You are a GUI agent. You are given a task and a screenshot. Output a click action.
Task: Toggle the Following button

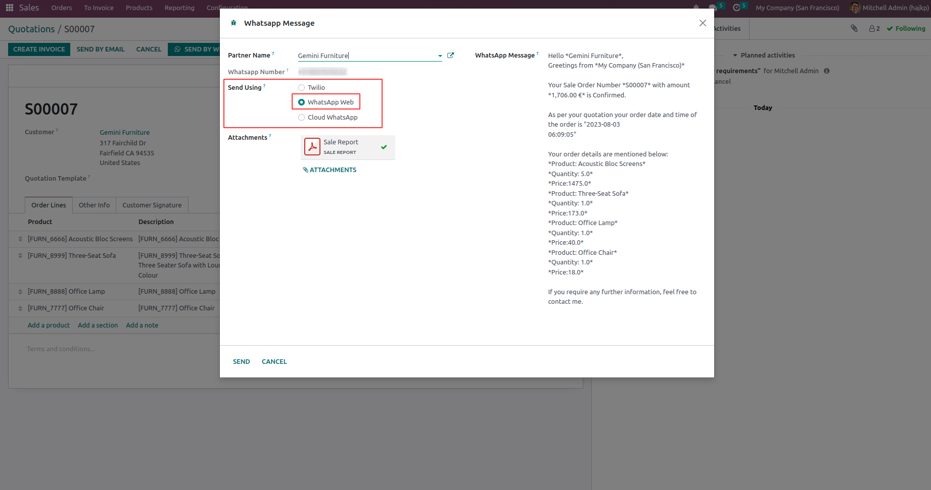[x=906, y=29]
